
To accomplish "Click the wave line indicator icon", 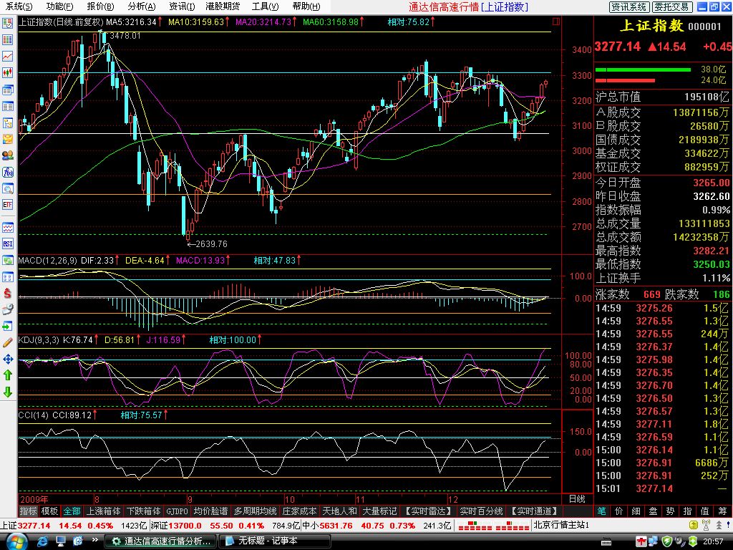I will 8,228.
